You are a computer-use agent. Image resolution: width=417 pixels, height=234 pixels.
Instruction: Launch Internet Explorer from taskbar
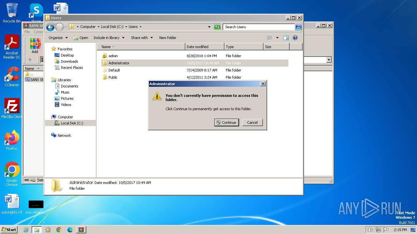[x=26, y=230]
